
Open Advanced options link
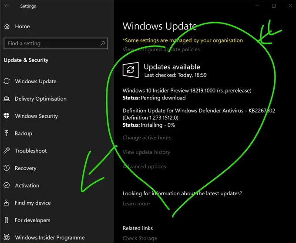pos(144,166)
